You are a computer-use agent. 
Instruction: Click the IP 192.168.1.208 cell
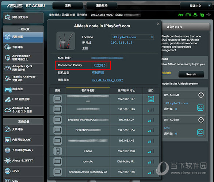pos(126,151)
